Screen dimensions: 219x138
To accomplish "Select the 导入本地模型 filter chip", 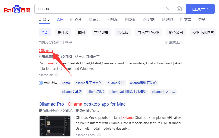I will point(149,32).
